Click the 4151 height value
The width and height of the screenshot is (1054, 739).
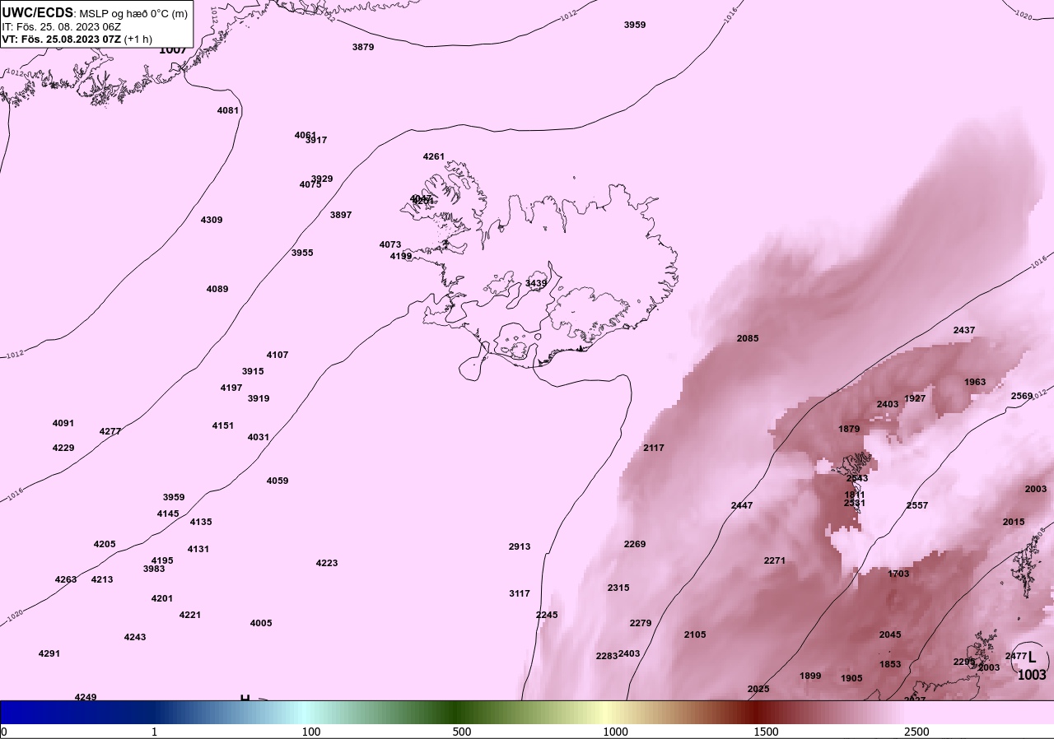[223, 425]
